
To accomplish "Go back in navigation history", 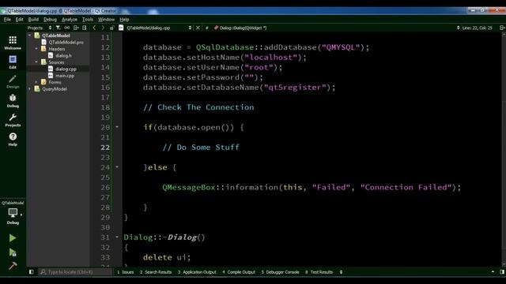I will (94, 28).
